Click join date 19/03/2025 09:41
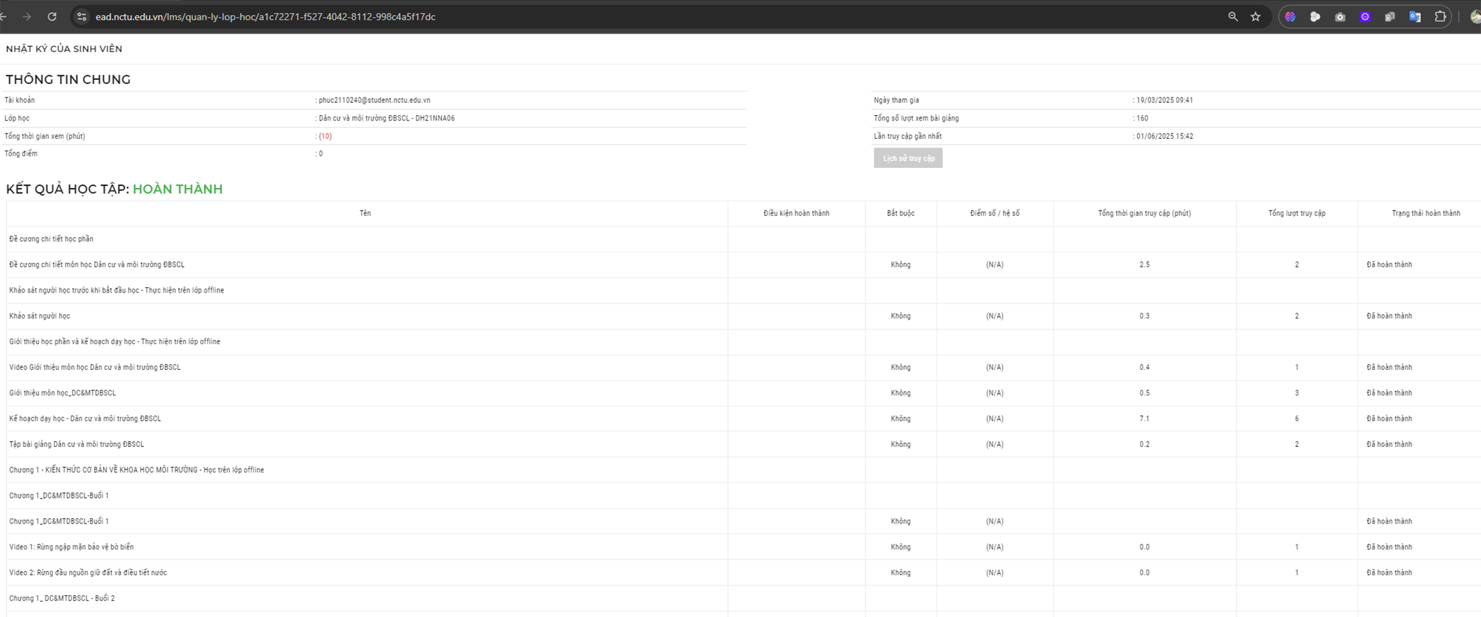The image size is (1481, 617). point(1165,100)
